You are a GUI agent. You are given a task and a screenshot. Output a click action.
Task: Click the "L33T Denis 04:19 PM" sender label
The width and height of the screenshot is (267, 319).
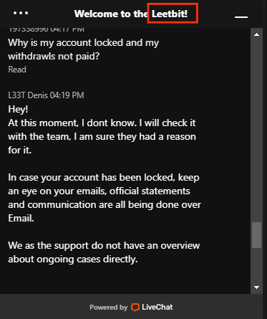coord(46,95)
